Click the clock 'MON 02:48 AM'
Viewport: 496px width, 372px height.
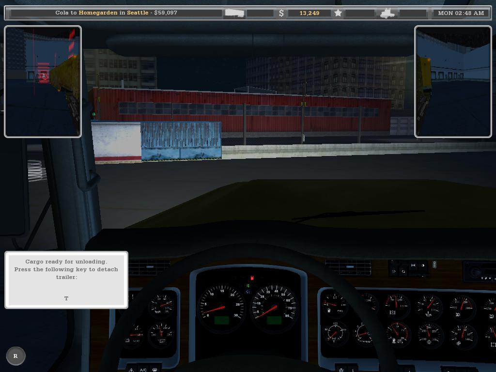click(x=461, y=13)
